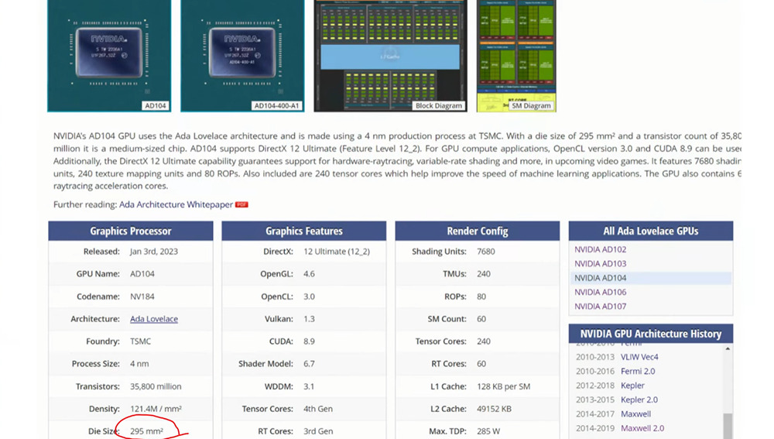Click the ROPs value '80'

tap(481, 297)
